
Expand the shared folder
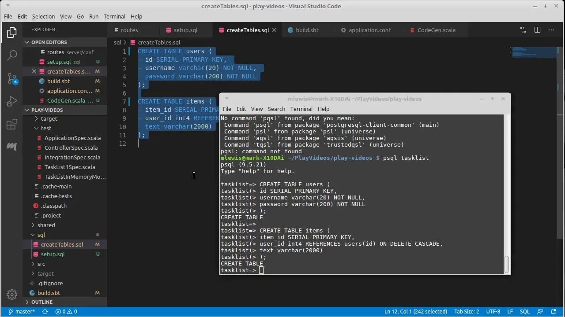point(64,225)
